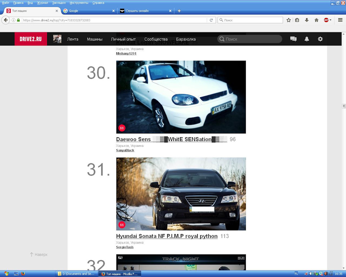
Task: Click the vertical scrollbar thumb
Action: tap(344, 106)
